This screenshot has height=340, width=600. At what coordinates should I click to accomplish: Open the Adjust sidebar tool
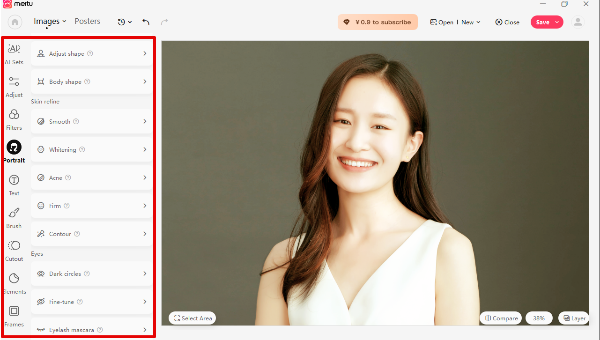pyautogui.click(x=14, y=87)
